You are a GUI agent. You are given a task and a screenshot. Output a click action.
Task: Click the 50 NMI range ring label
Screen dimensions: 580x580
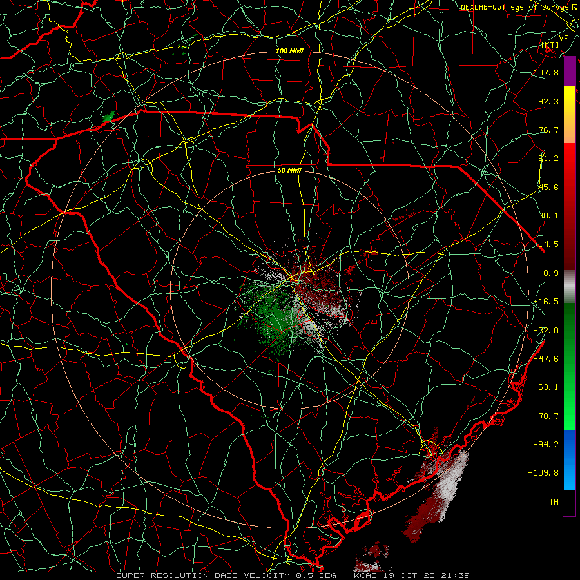(289, 171)
